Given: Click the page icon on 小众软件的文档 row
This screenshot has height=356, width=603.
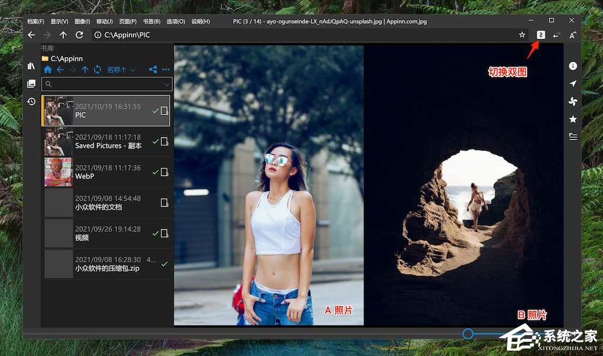Looking at the screenshot, I should (164, 202).
